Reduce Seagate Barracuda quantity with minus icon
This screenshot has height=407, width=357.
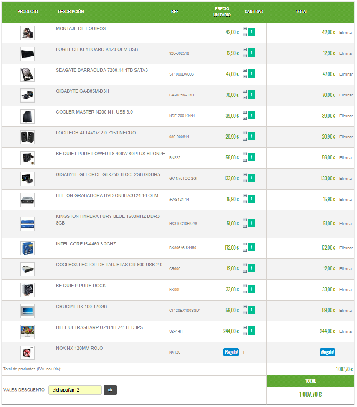point(245,76)
